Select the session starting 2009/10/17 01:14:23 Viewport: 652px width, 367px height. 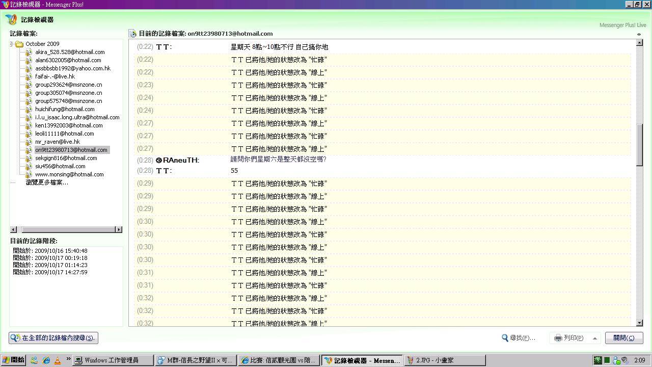(50, 265)
